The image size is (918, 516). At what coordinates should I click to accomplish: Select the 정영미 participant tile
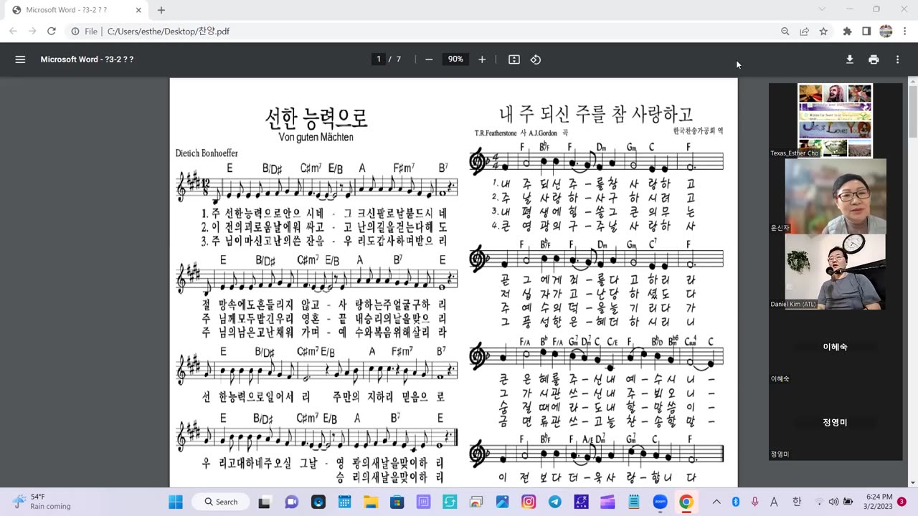835,423
